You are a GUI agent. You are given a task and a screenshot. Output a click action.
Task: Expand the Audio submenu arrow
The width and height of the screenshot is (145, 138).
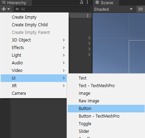64,63
